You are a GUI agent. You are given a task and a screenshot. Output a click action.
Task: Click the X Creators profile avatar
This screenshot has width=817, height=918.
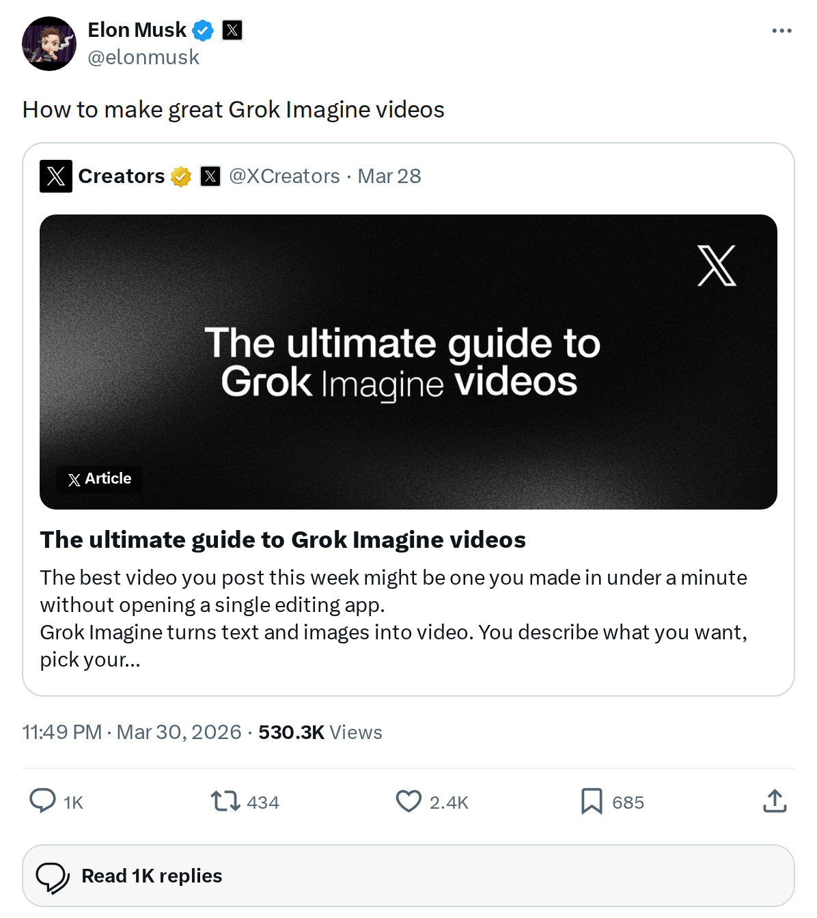coord(56,176)
